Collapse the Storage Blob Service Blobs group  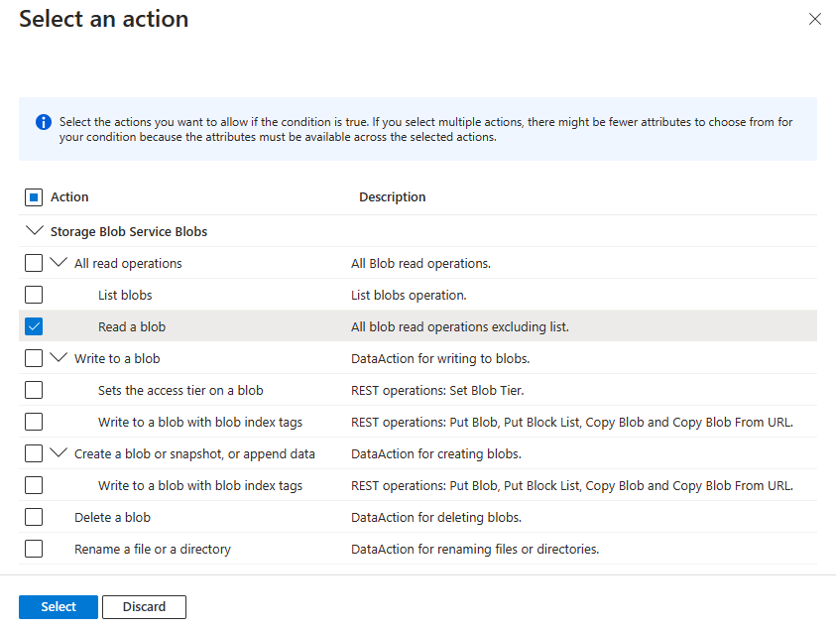click(x=36, y=230)
